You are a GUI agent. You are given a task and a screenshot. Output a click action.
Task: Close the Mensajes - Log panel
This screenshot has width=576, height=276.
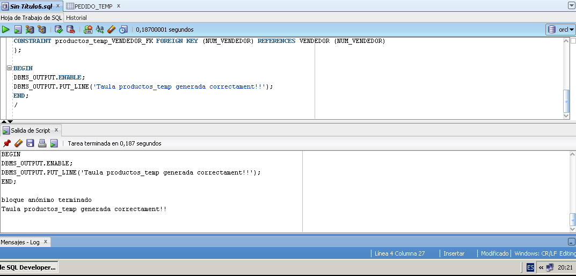coord(46,242)
